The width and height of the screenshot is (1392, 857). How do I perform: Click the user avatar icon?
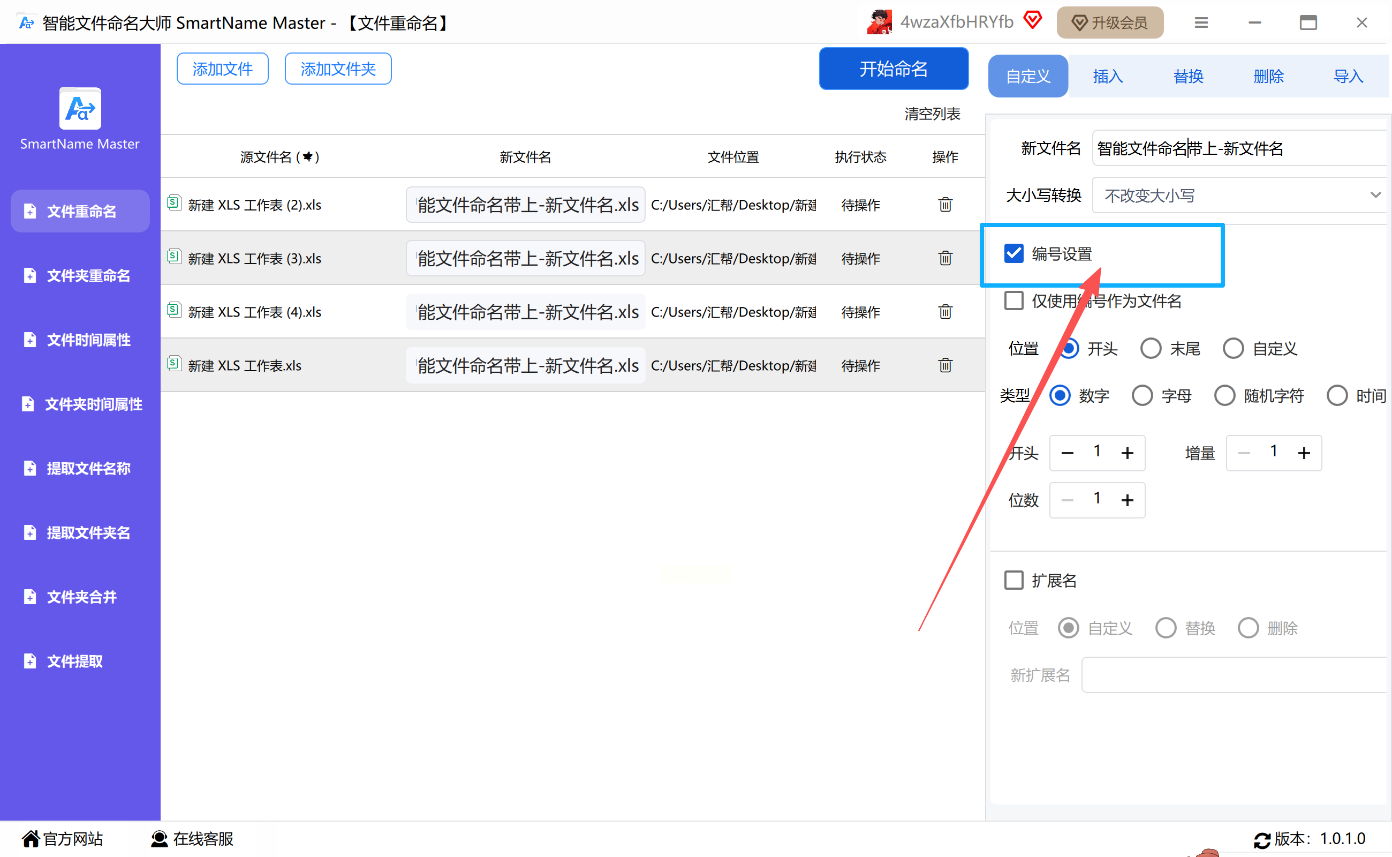(x=879, y=22)
